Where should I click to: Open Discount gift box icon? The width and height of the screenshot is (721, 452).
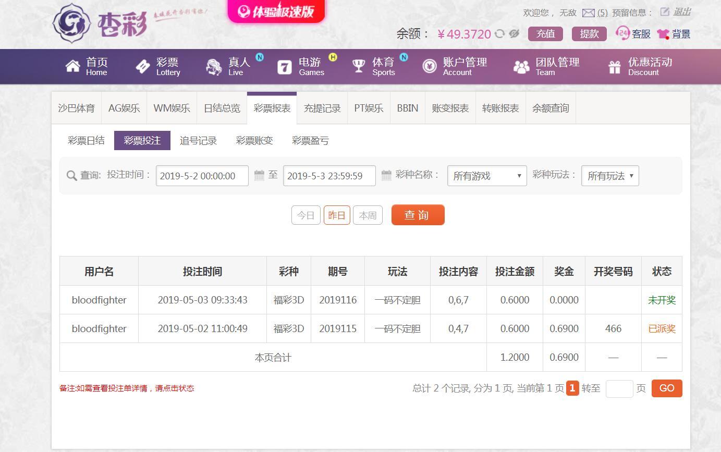615,67
